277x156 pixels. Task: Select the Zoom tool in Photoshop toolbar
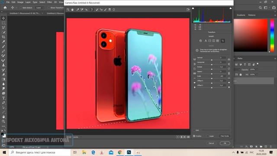(3, 121)
